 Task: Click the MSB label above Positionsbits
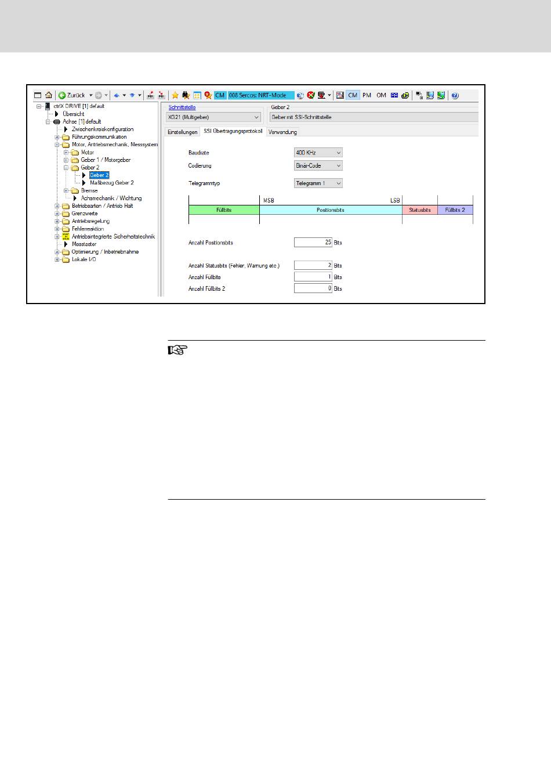click(269, 200)
